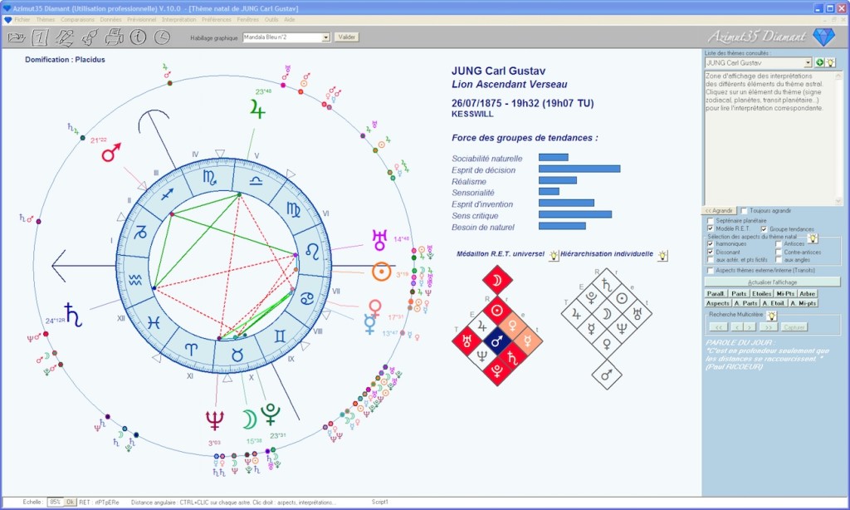Click the Actualiser l'affichage button
This screenshot has height=510, width=850.
(x=773, y=281)
